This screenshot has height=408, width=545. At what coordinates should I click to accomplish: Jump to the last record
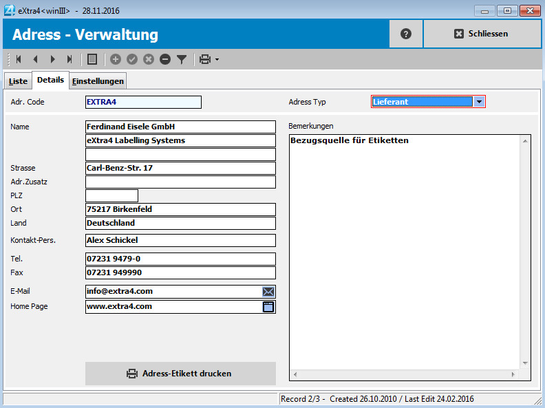[x=69, y=59]
